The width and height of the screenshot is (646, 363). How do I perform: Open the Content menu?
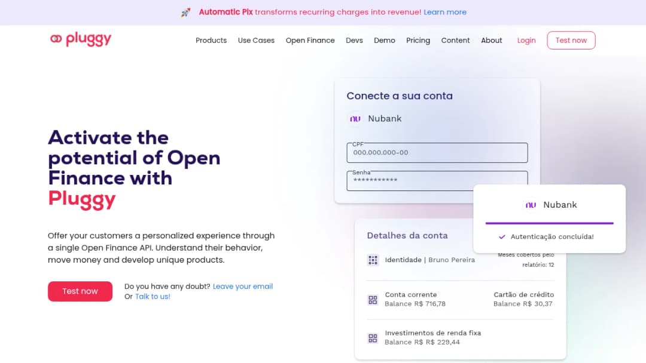455,40
